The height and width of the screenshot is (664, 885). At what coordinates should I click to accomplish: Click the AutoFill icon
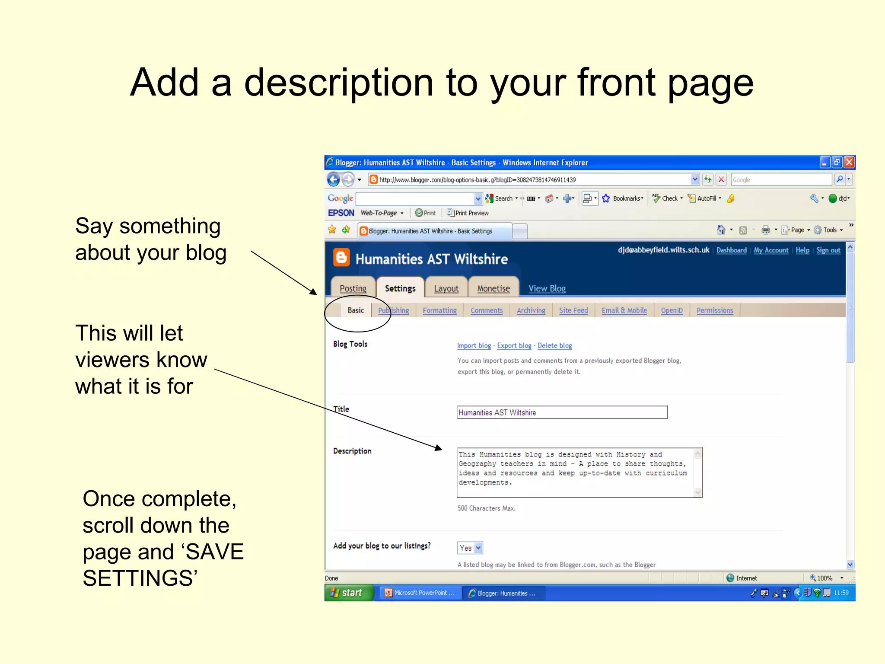click(692, 198)
